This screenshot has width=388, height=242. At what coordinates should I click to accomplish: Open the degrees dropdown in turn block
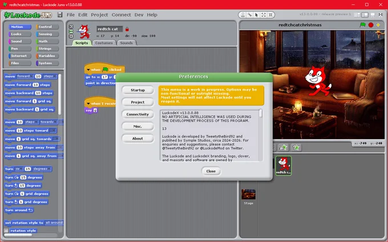point(42,169)
